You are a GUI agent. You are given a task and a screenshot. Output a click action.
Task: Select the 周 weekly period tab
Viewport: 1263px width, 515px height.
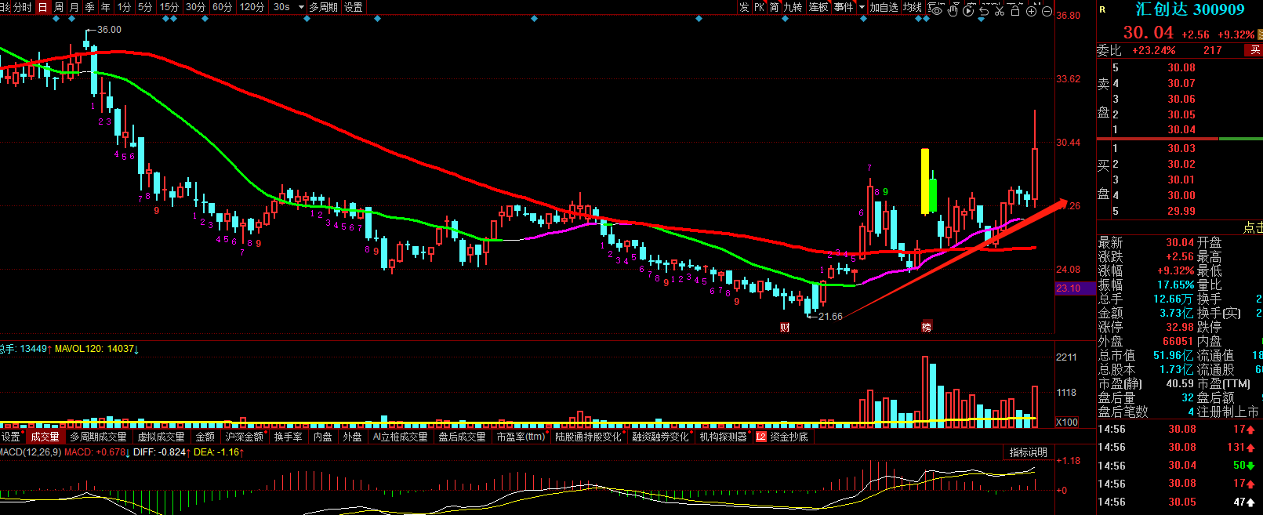coord(58,7)
